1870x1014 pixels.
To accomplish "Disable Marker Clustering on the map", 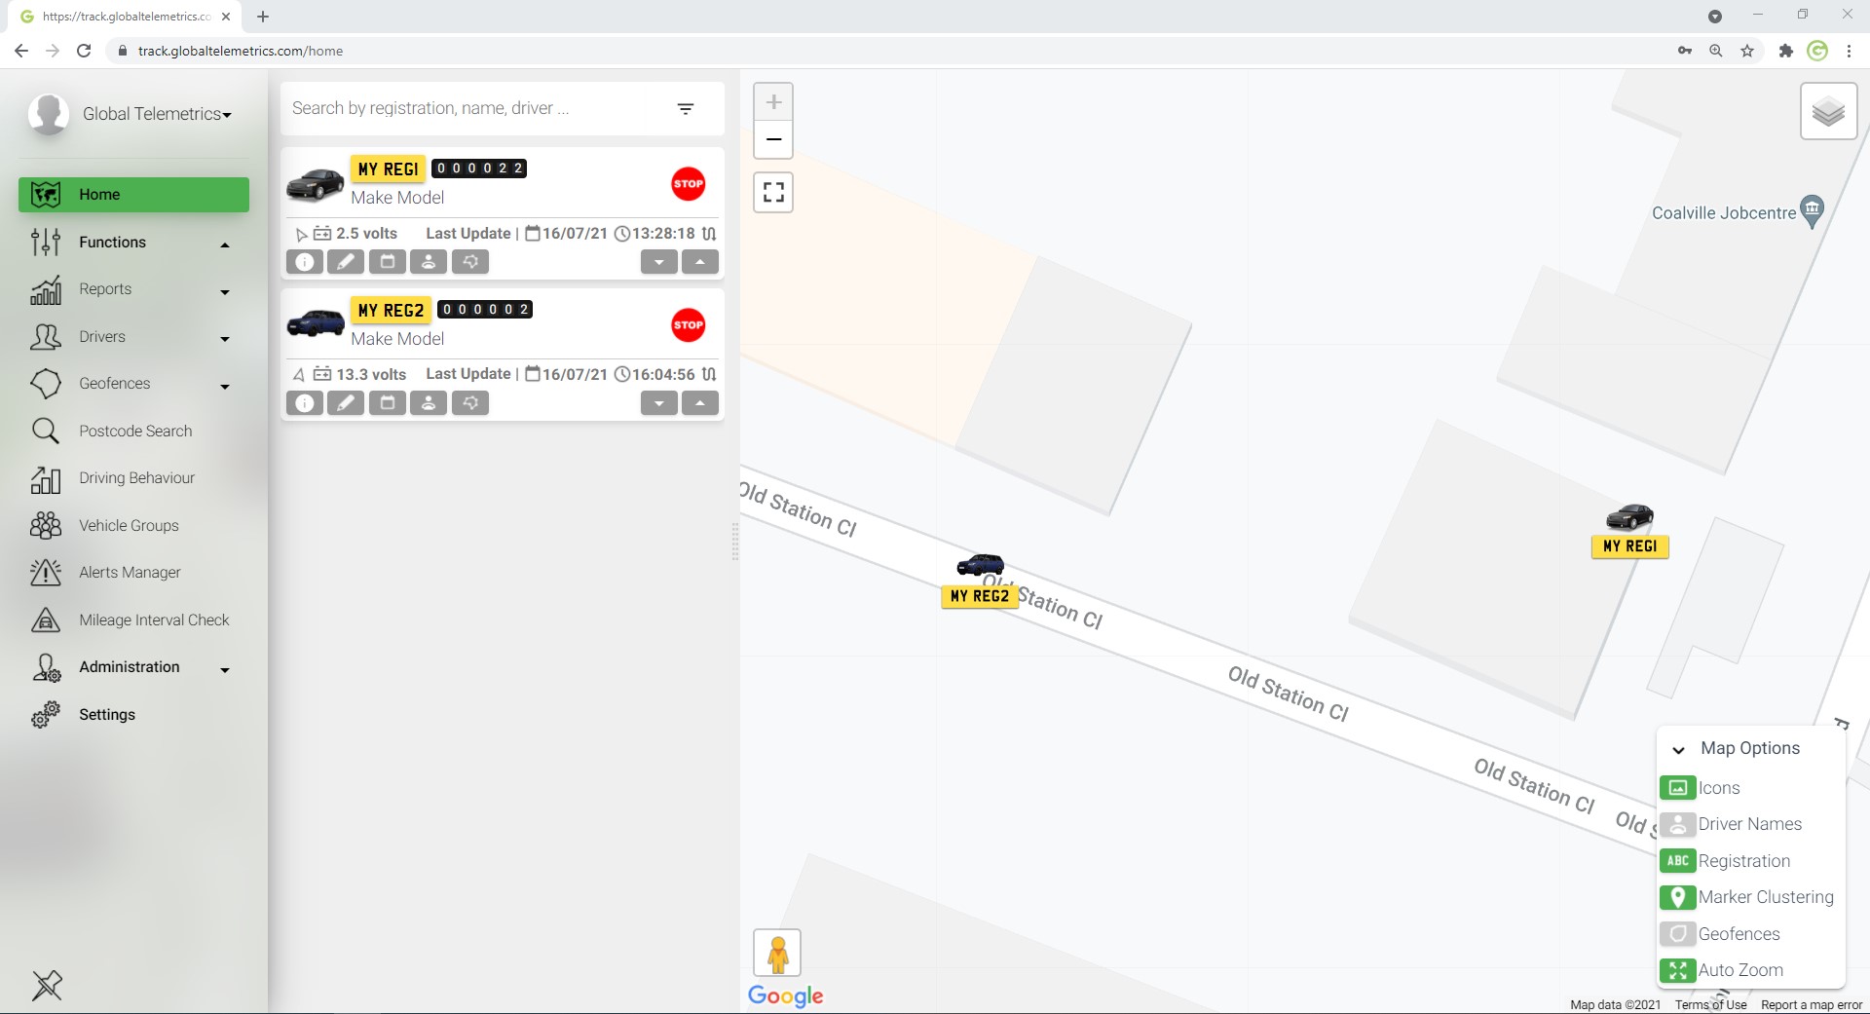I will point(1677,898).
